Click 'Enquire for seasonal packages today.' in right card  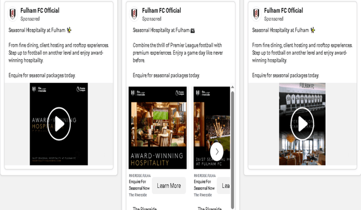tap(286, 75)
